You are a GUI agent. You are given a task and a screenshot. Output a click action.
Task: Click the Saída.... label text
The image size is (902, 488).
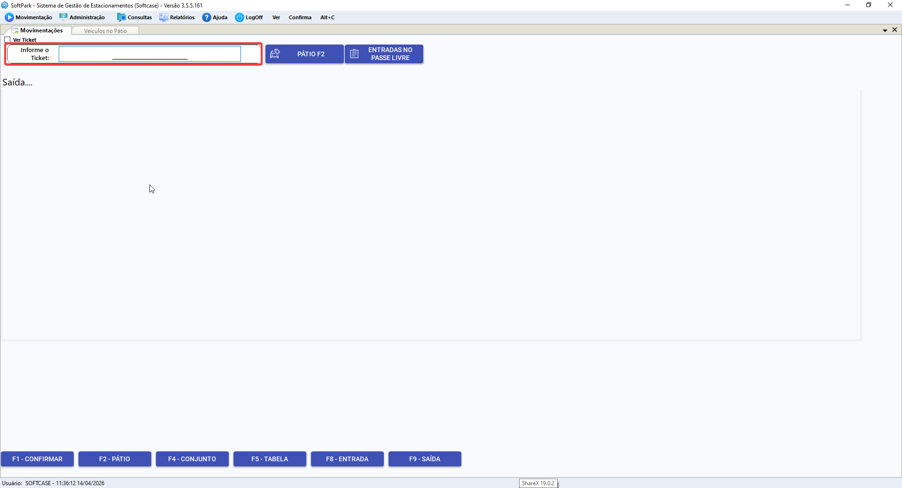(x=17, y=82)
